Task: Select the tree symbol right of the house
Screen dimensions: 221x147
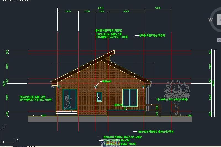Action: click(173, 91)
